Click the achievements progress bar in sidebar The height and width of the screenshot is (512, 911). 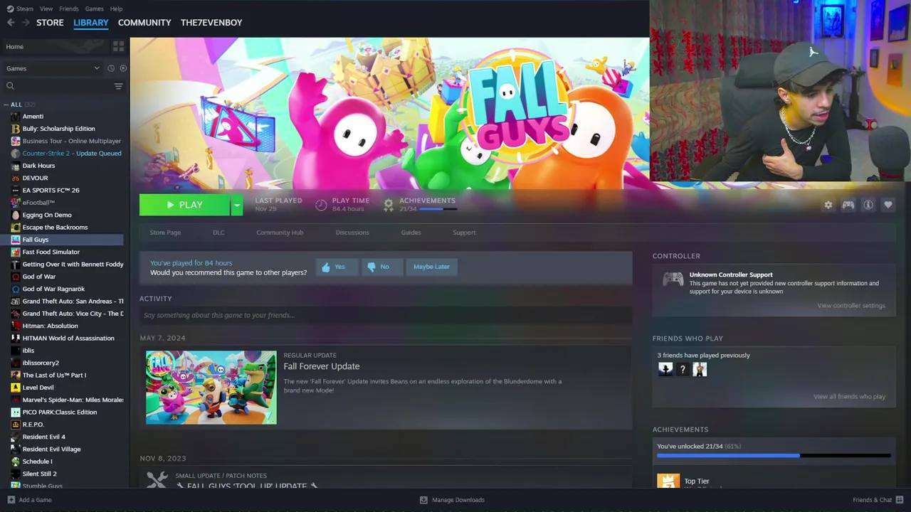coord(774,455)
